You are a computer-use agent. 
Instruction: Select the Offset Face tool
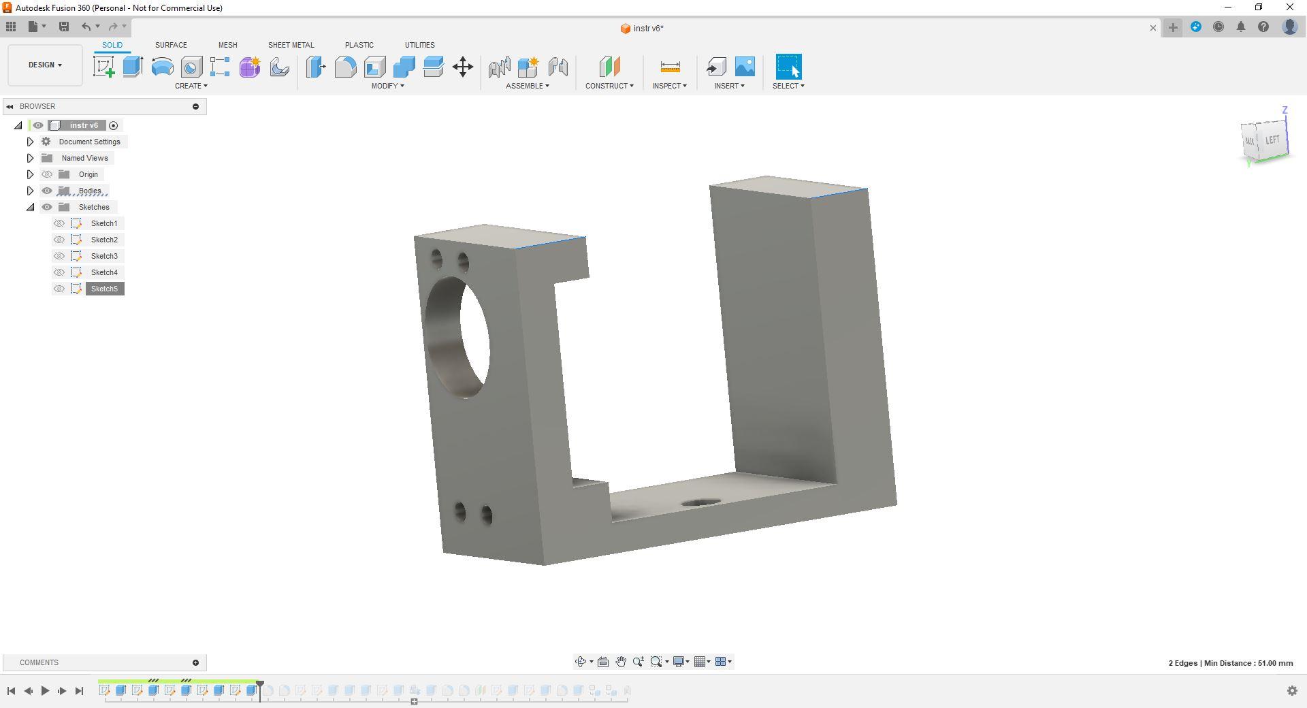coord(433,67)
